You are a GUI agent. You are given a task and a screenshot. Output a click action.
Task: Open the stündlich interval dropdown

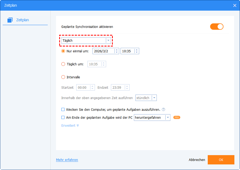pyautogui.click(x=154, y=98)
